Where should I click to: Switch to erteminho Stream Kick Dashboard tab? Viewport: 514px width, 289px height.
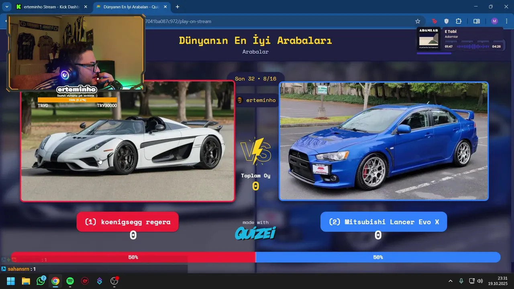click(51, 7)
